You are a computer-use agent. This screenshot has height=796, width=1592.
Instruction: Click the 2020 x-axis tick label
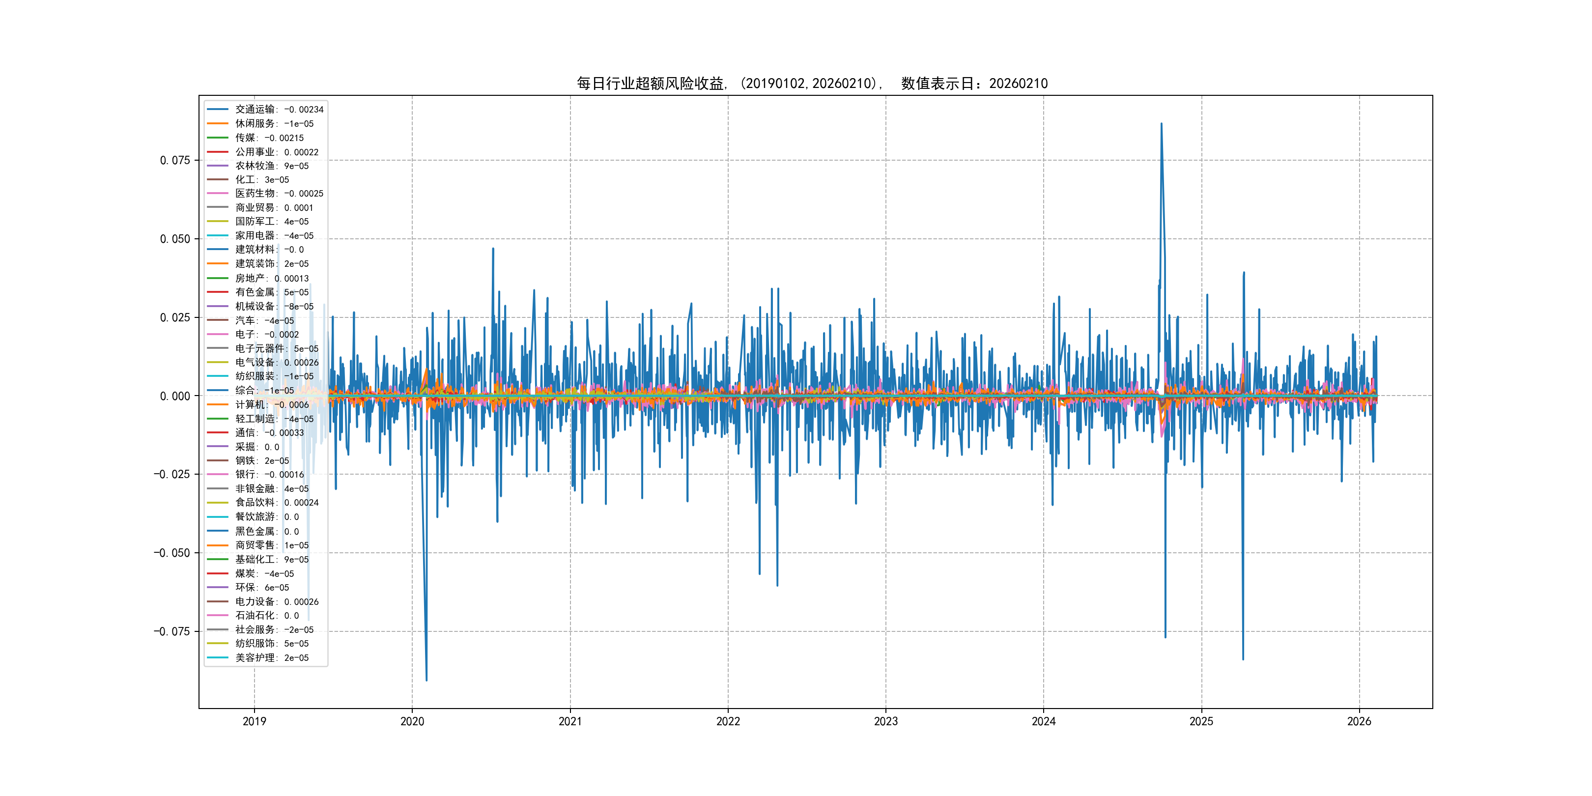412,721
